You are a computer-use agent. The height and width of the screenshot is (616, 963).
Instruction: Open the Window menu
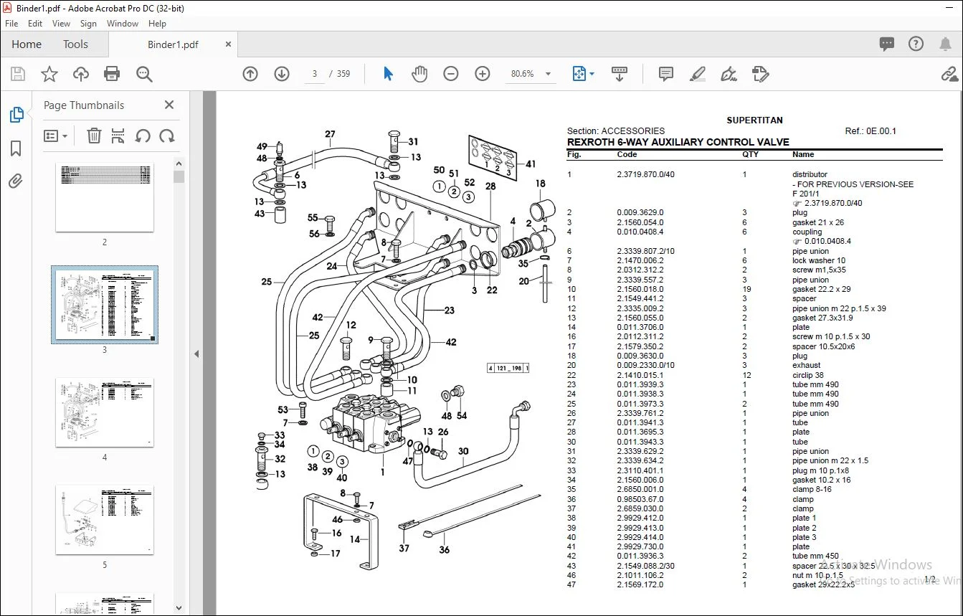(x=123, y=24)
